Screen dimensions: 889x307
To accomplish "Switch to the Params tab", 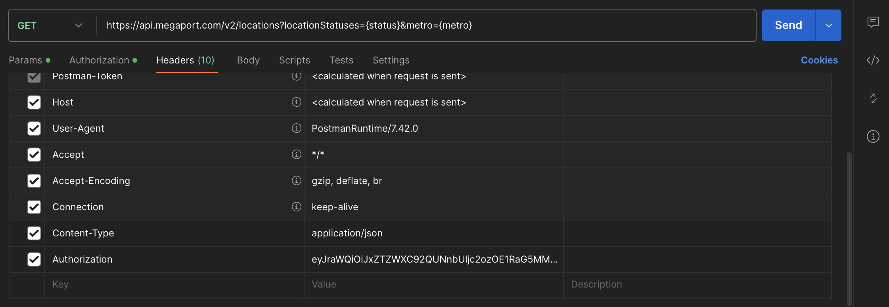I will point(29,60).
